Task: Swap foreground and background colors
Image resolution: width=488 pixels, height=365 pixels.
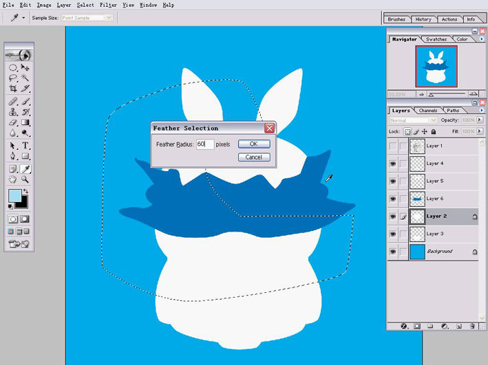Action: (25, 191)
